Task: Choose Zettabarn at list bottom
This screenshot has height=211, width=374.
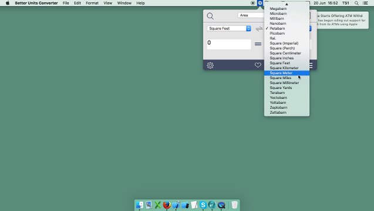Action: point(287,113)
